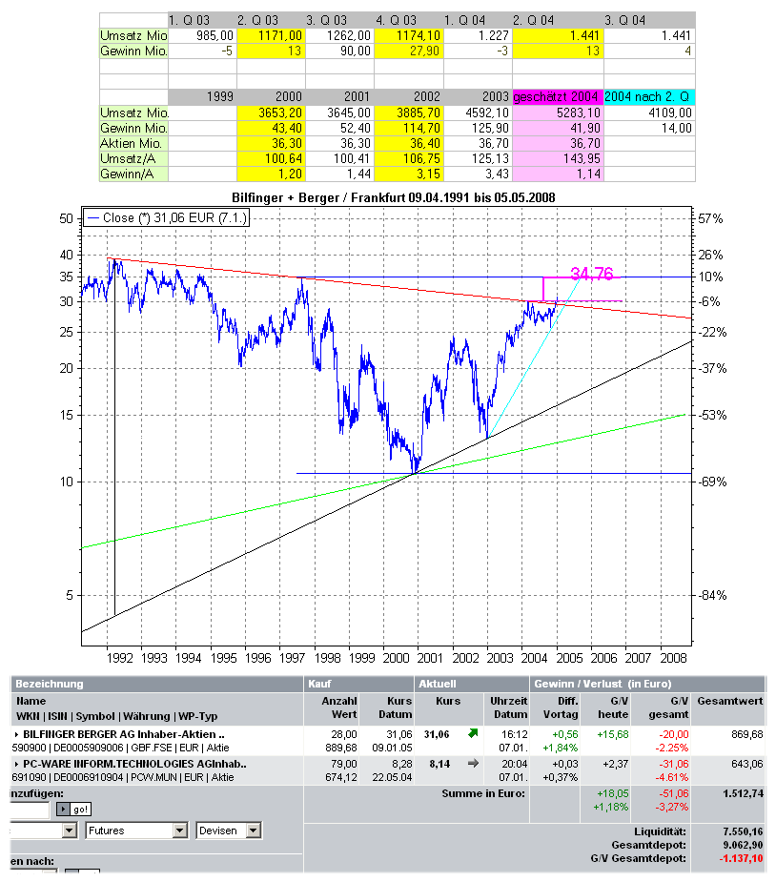Select the estimated 2004 Gewinn cell 41,90

click(x=558, y=128)
